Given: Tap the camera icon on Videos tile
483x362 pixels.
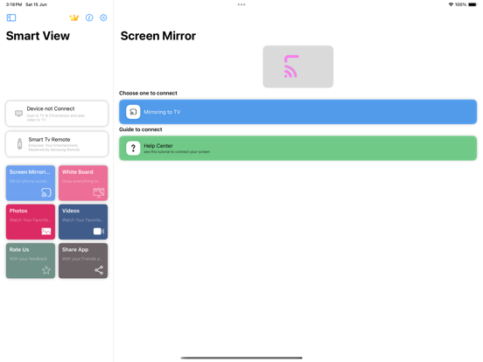Looking at the screenshot, I should (x=99, y=231).
